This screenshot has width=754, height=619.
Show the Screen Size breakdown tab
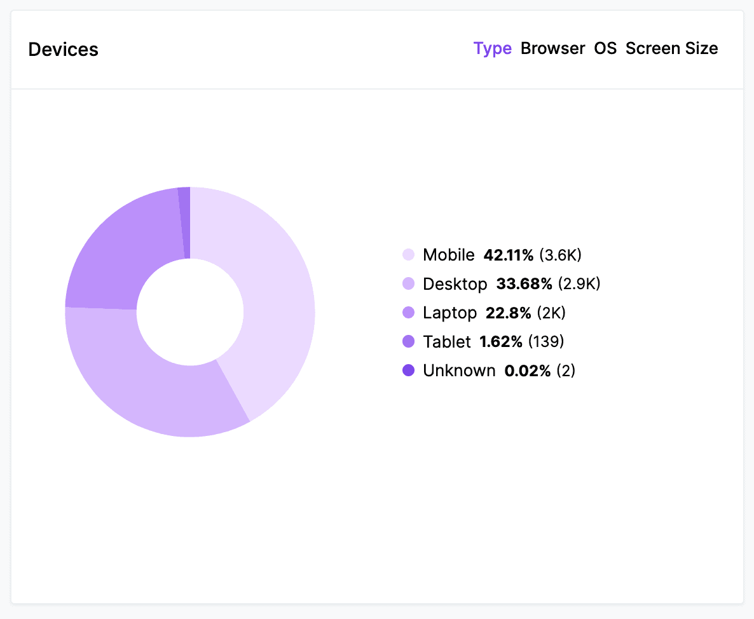coord(671,49)
